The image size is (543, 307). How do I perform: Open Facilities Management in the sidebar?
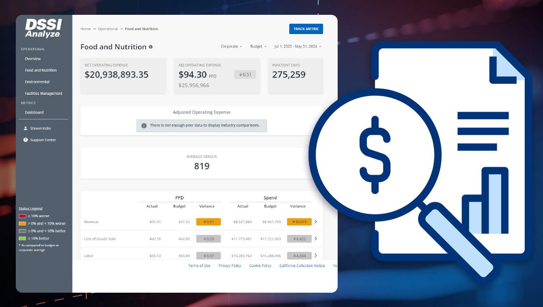tap(43, 93)
